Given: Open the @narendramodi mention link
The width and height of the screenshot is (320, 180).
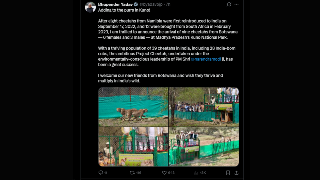Looking at the screenshot, I should [x=206, y=59].
